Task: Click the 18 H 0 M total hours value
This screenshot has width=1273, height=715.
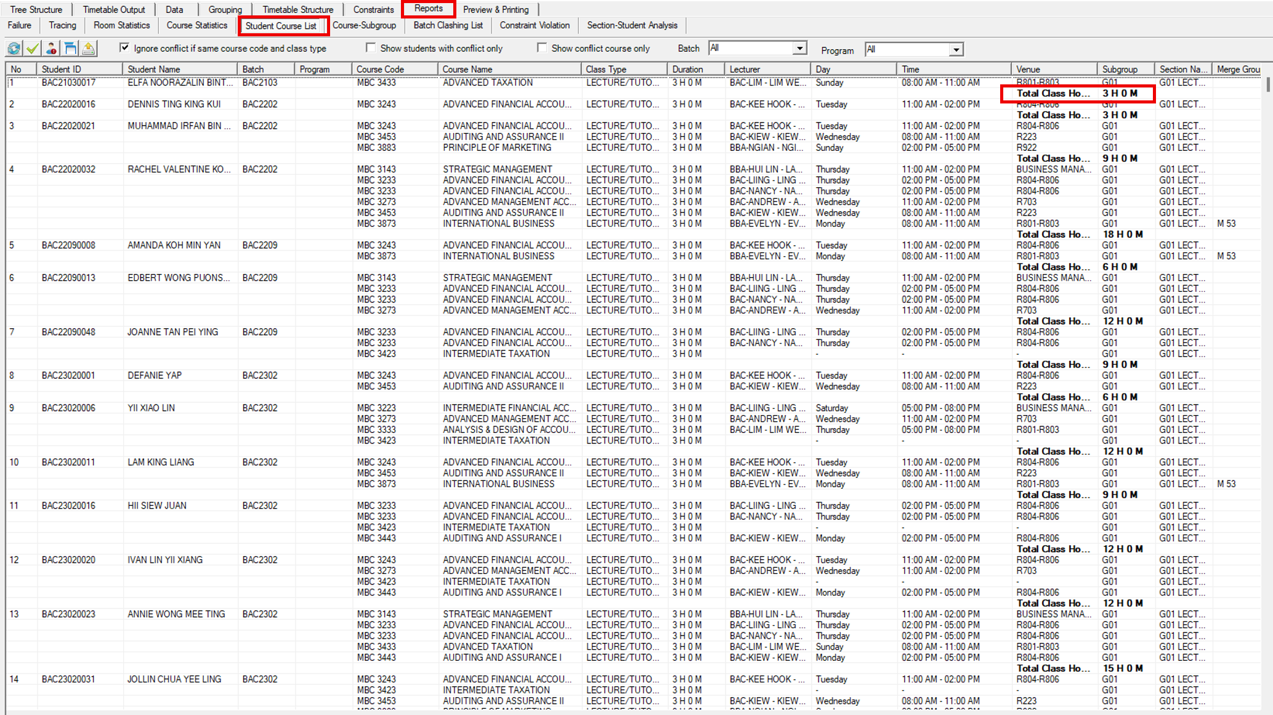Action: 1122,234
